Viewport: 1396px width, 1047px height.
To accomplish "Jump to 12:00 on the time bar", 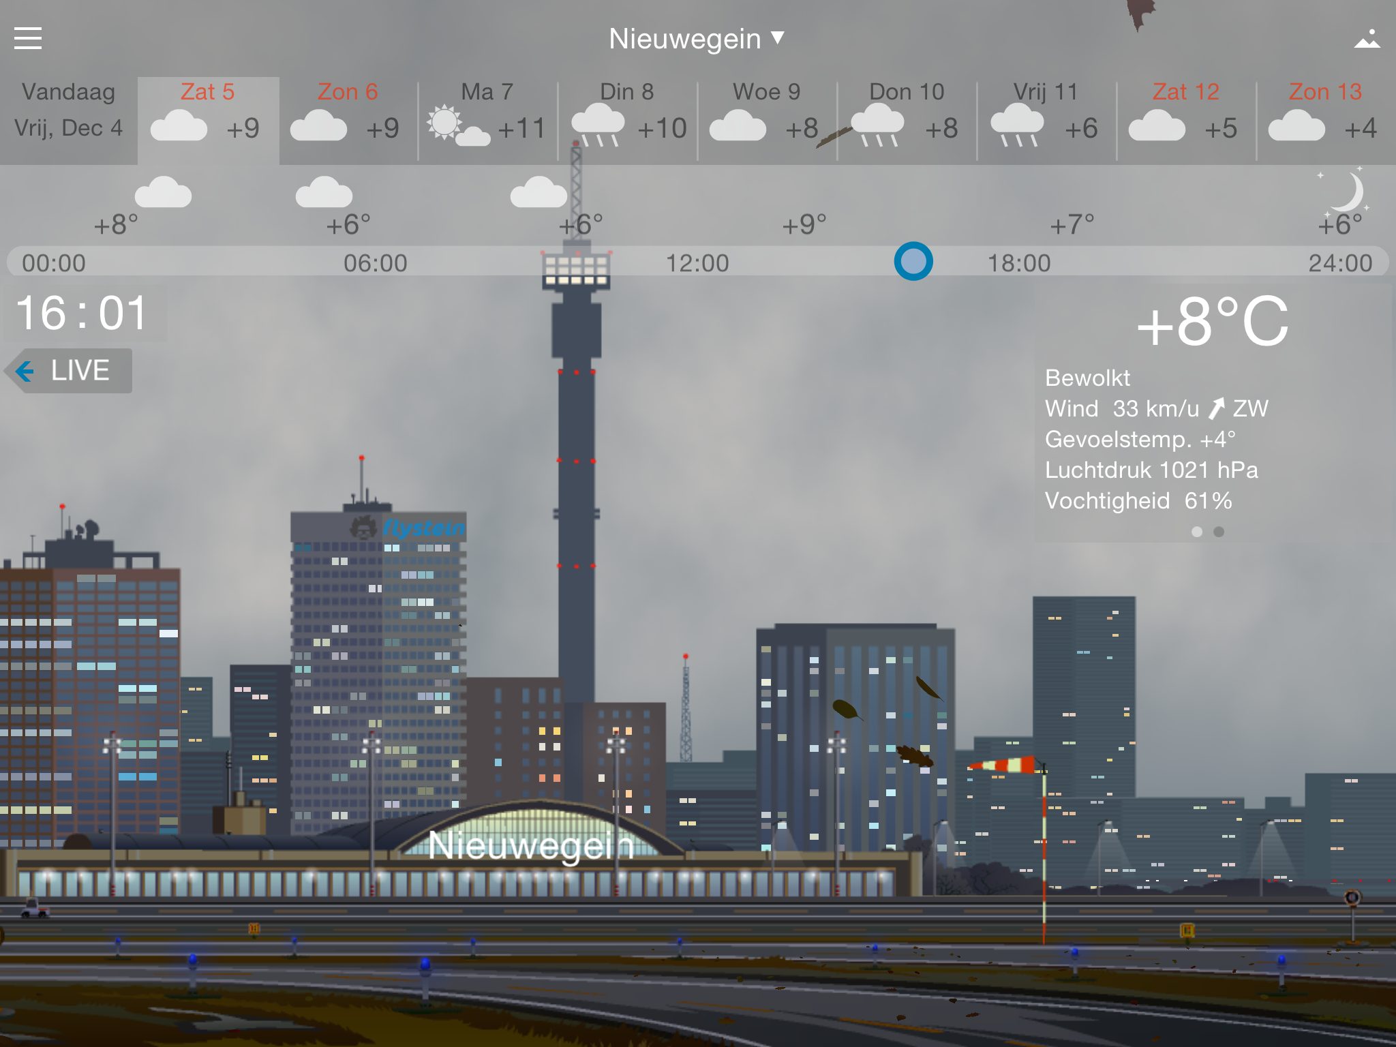I will point(697,263).
